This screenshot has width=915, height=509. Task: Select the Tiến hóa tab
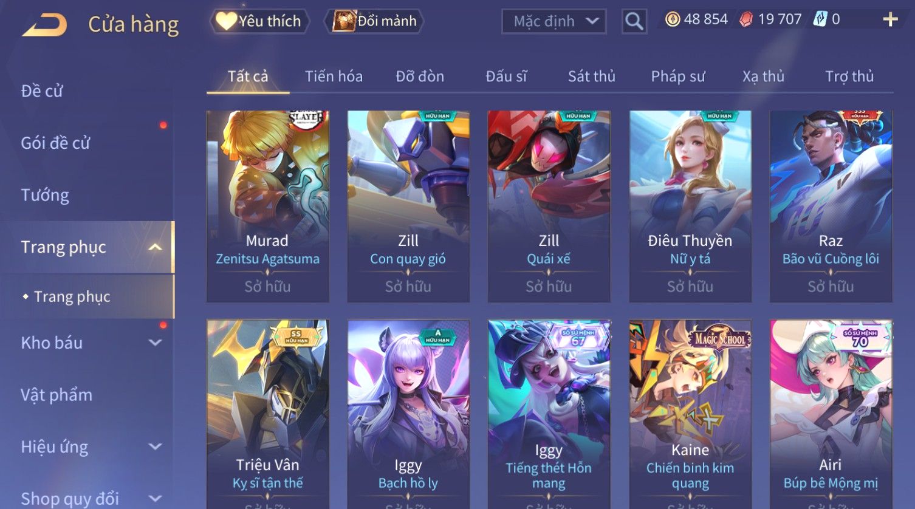pos(334,77)
